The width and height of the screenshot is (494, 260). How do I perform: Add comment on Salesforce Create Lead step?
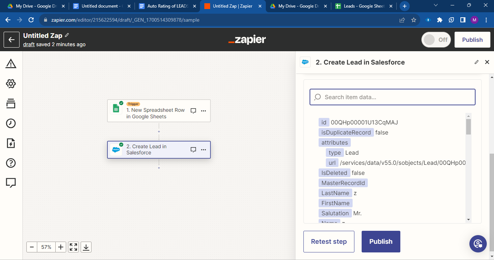[x=193, y=149]
